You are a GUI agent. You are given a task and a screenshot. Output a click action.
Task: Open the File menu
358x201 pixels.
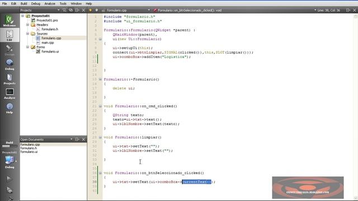(x=4, y=4)
